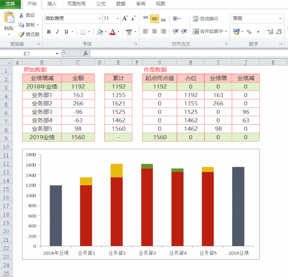Click the text orientation icon
The height and width of the screenshot is (277, 288).
[176, 19]
